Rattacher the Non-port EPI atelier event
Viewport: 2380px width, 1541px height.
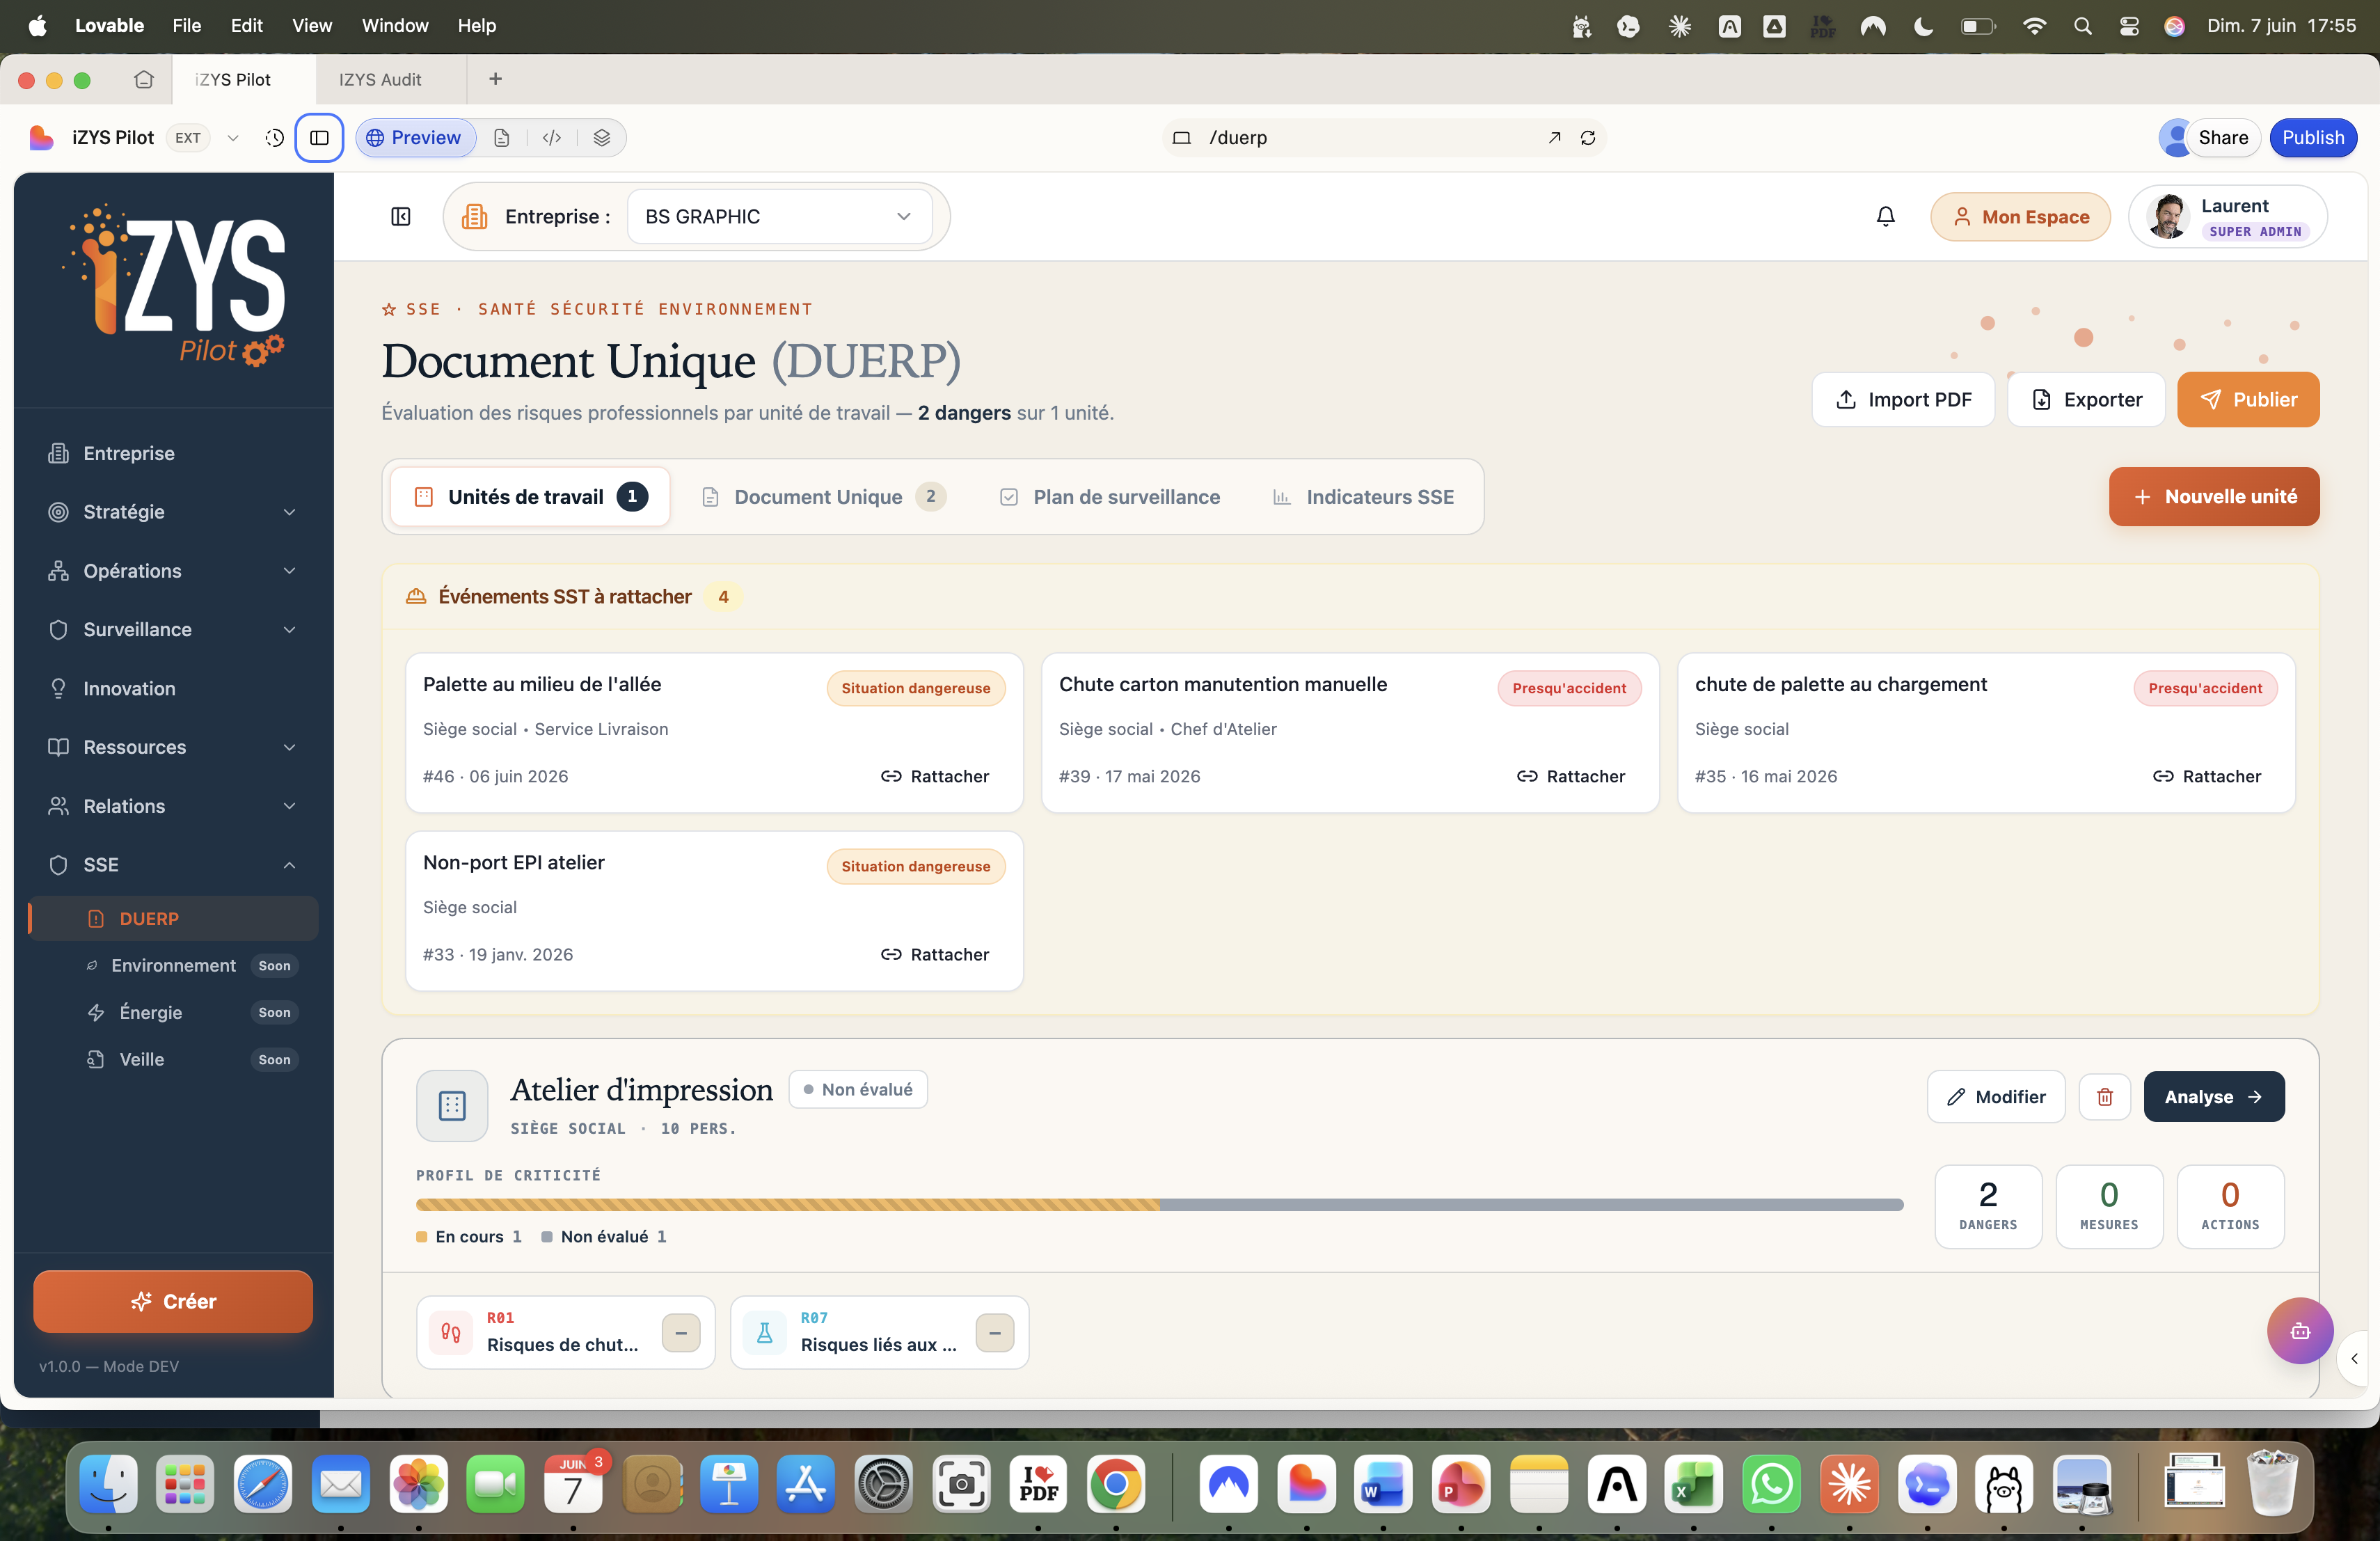(935, 955)
